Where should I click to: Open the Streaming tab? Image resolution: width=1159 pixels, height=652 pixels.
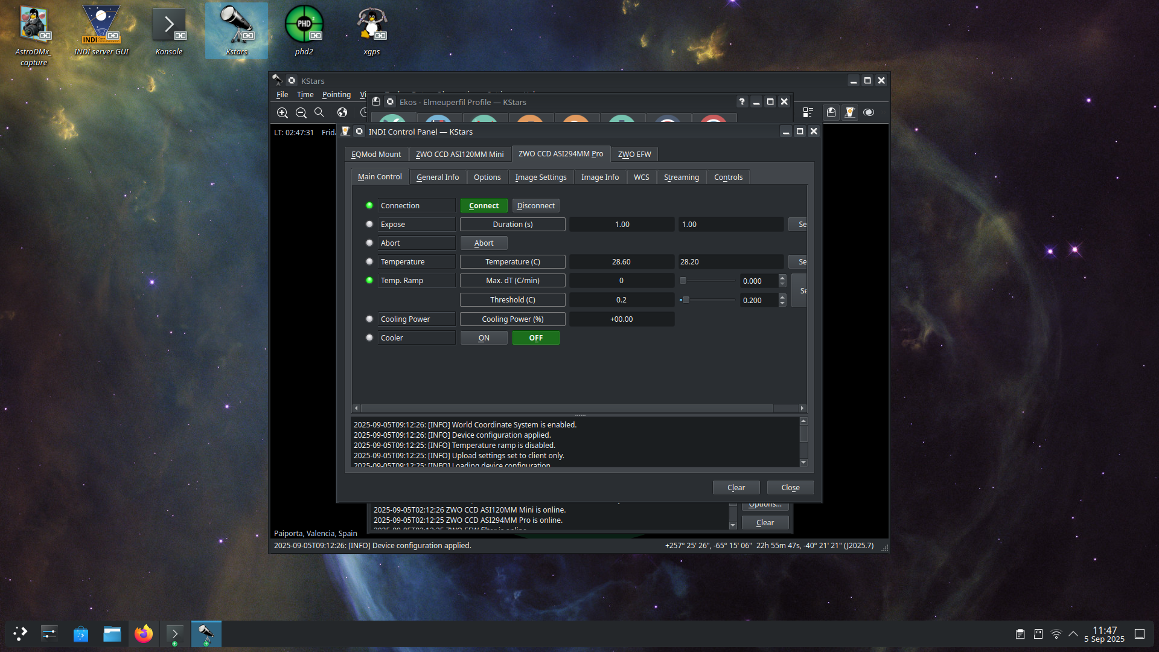[x=682, y=177]
